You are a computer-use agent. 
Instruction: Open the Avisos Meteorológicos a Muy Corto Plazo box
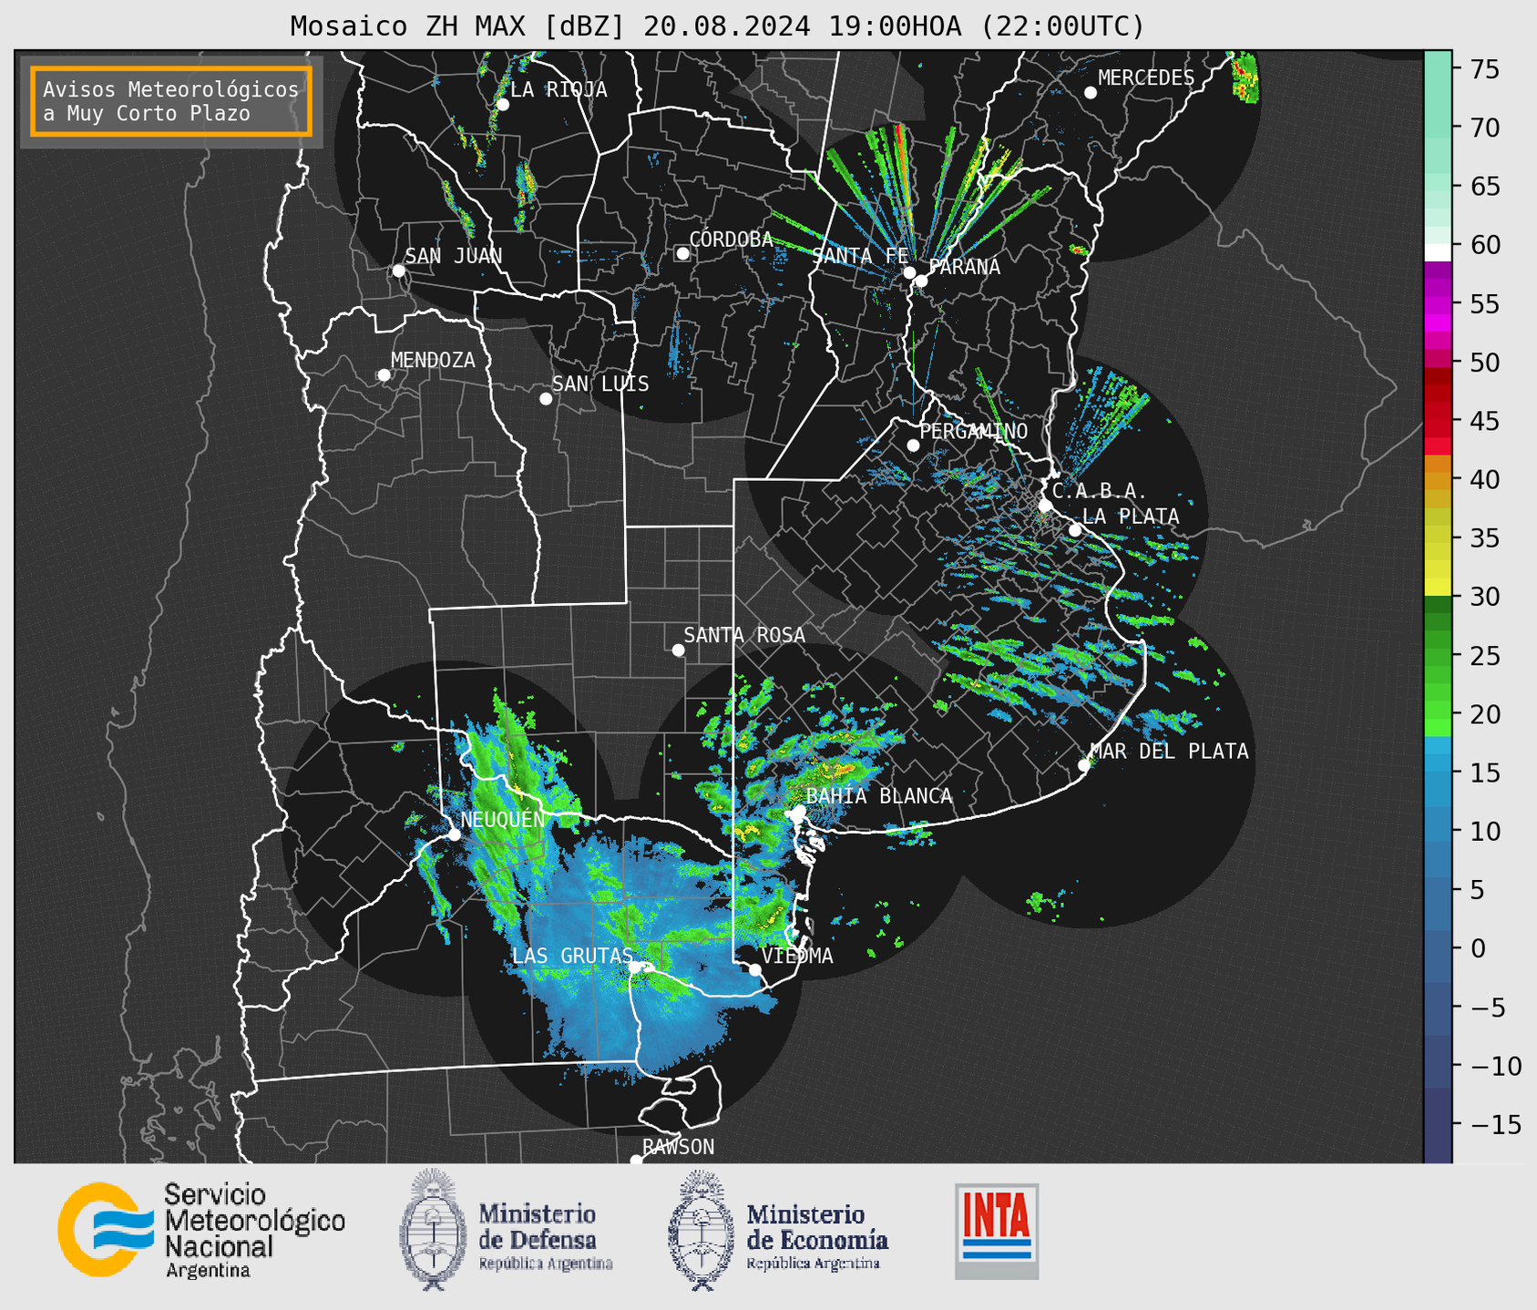click(x=171, y=101)
